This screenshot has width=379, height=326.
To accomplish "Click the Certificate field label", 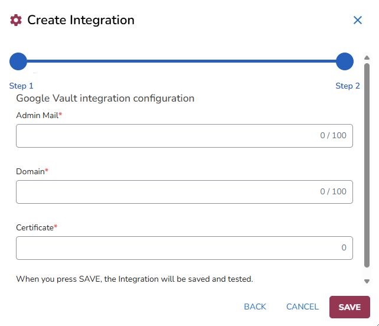I will point(35,227).
